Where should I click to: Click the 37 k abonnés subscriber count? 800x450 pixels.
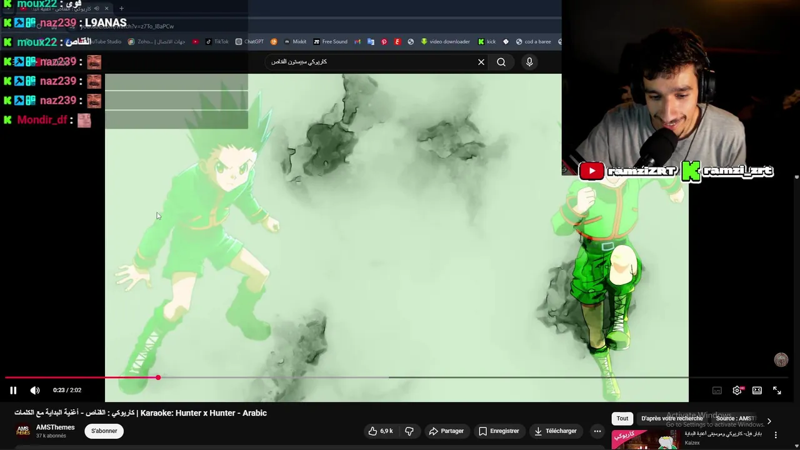pos(51,436)
